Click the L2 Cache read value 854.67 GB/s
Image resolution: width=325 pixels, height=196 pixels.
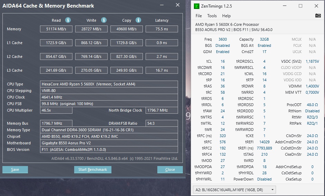click(56, 56)
